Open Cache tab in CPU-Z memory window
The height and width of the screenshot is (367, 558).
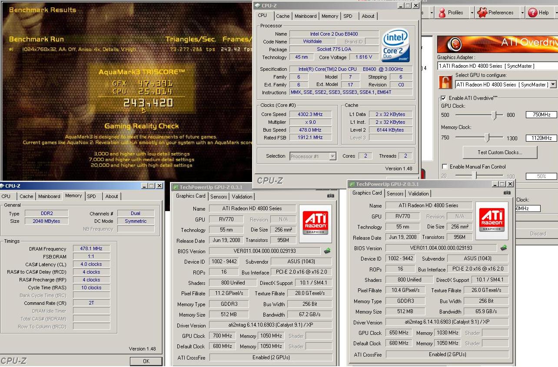[27, 196]
